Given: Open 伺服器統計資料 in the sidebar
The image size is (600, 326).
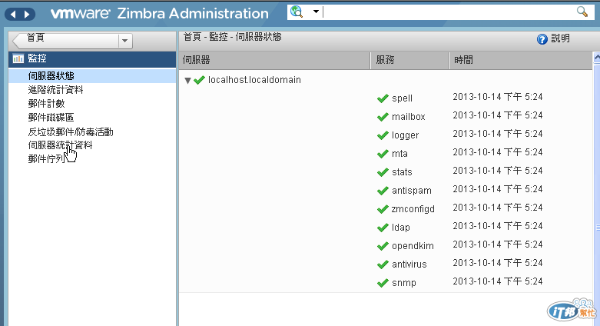Looking at the screenshot, I should (60, 145).
